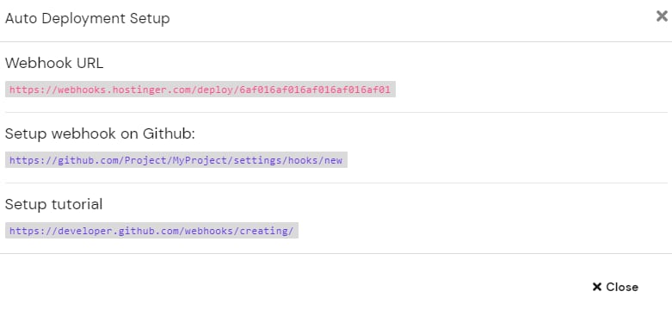Open the GitHub settings/hooks/new link
This screenshot has width=672, height=310.
point(176,160)
